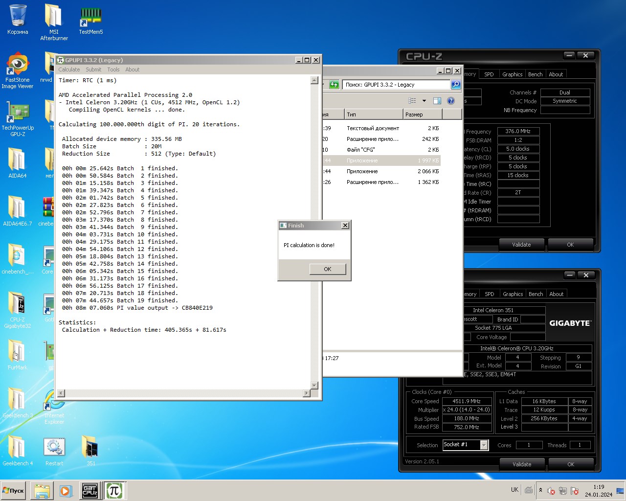Click the UK language indicator in tray
The width and height of the screenshot is (626, 501).
(514, 490)
